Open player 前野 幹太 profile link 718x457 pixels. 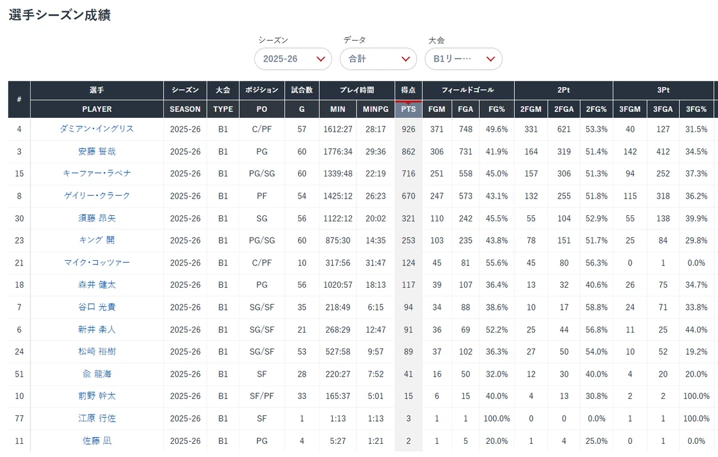pos(97,397)
